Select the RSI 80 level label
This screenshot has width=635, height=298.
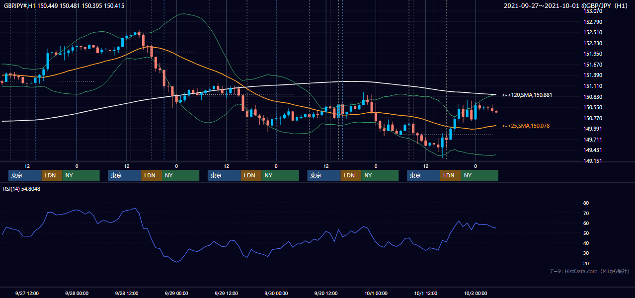(586, 203)
